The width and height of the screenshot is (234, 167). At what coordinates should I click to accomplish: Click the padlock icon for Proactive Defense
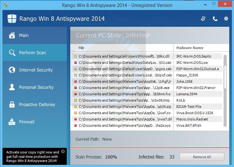coord(12,104)
